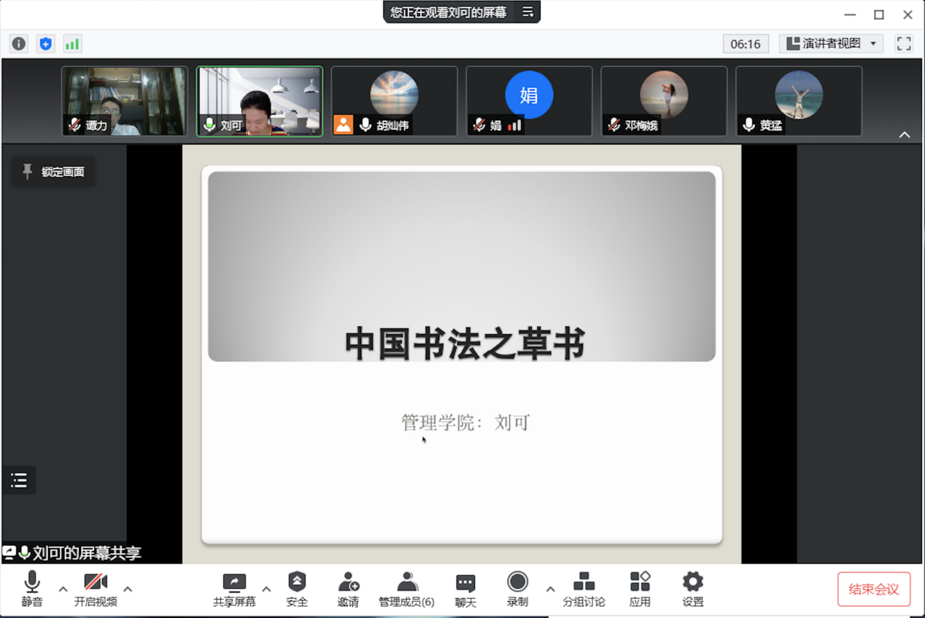Image resolution: width=925 pixels, height=618 pixels.
Task: Open the Invite (邀请) panel
Action: [x=348, y=590]
